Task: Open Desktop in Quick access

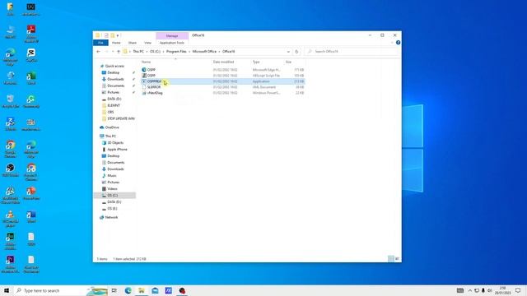Action: 114,72
